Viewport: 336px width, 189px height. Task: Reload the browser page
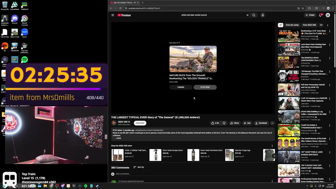tap(120, 8)
